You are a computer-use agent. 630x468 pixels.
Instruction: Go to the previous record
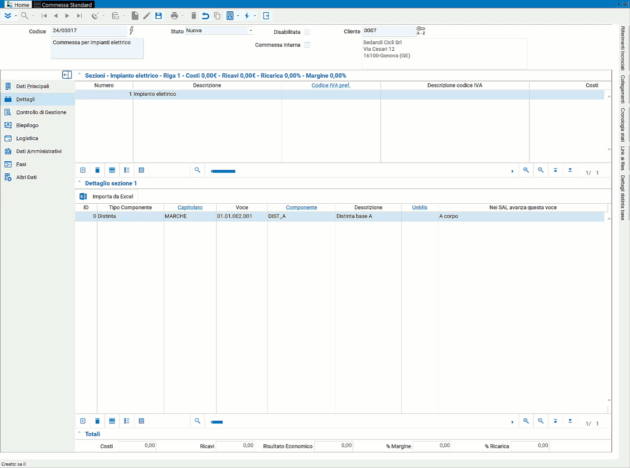pyautogui.click(x=55, y=16)
